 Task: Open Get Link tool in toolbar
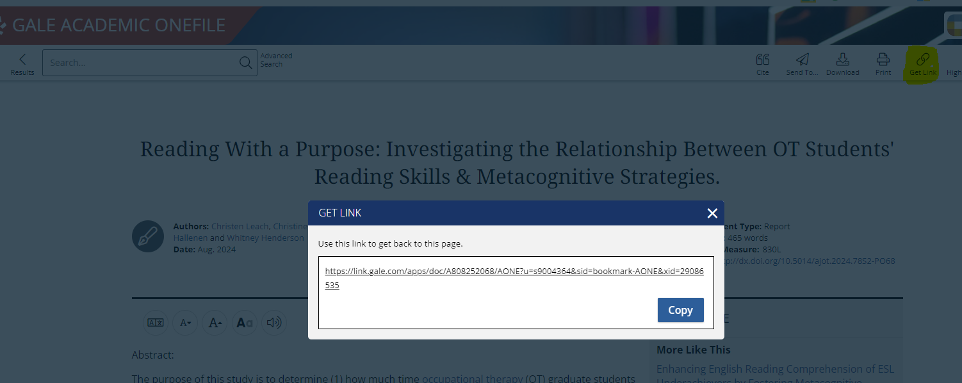point(922,63)
